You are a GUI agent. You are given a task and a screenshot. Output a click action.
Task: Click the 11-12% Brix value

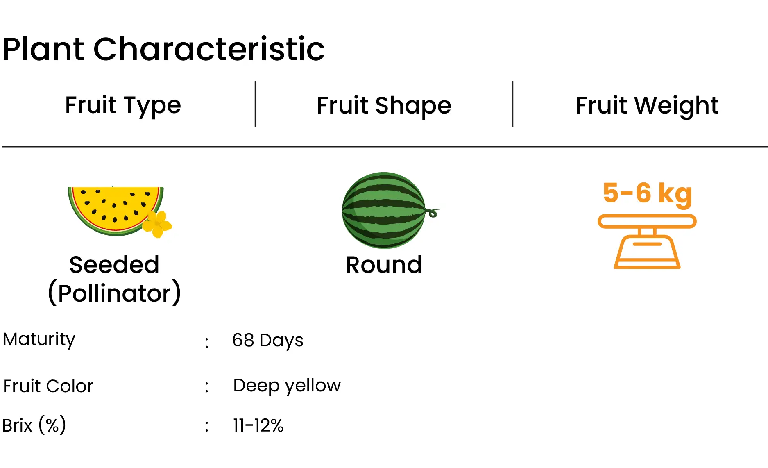click(x=258, y=425)
